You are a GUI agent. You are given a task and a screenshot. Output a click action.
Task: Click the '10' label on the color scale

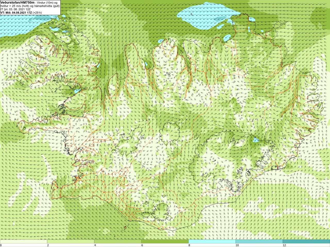(x=237, y=245)
